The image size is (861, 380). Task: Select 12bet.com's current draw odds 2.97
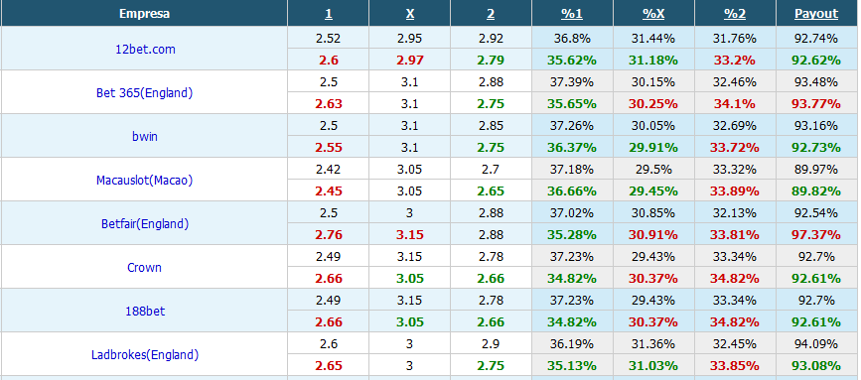(x=409, y=60)
